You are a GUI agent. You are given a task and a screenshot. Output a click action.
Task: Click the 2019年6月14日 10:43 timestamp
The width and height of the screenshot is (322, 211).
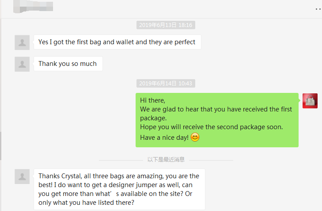coord(166,83)
